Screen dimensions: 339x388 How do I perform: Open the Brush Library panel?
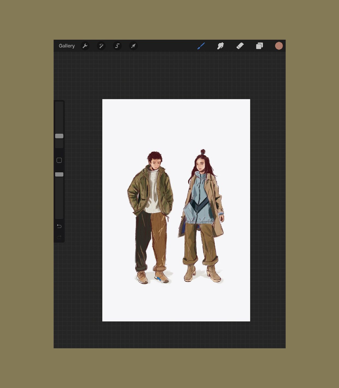point(201,46)
